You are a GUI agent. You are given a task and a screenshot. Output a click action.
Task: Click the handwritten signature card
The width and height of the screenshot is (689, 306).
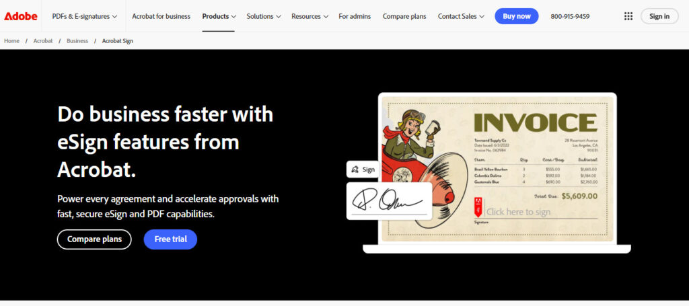click(x=390, y=201)
